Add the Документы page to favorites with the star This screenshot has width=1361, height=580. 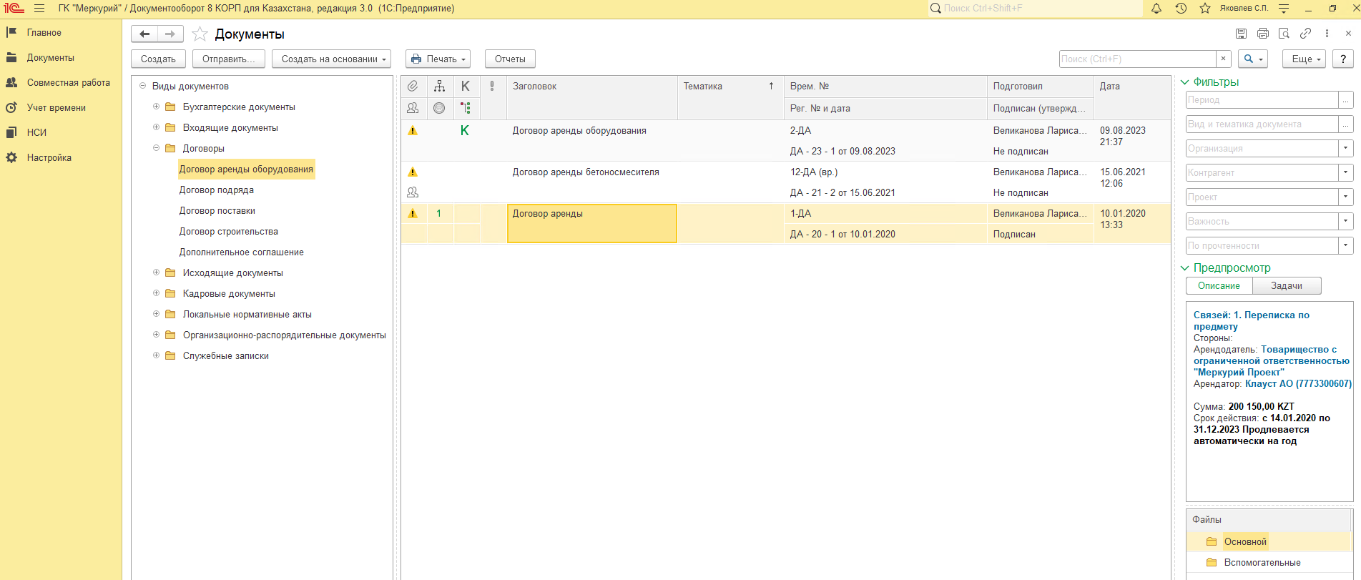click(200, 34)
